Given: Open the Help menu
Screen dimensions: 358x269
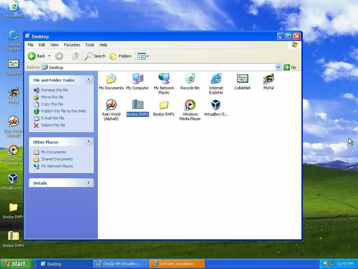Looking at the screenshot, I should click(x=103, y=45).
